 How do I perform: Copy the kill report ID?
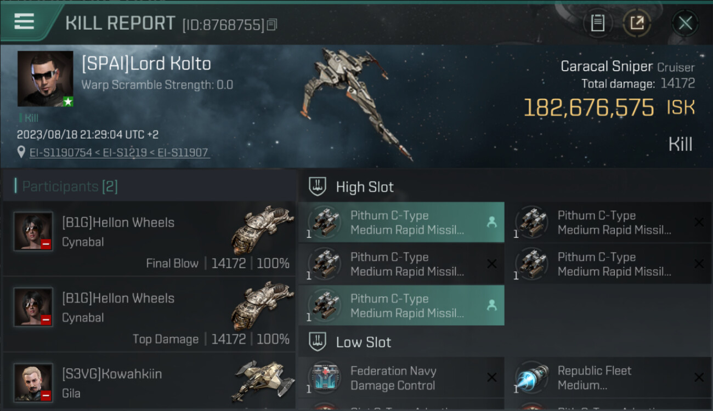pos(273,24)
